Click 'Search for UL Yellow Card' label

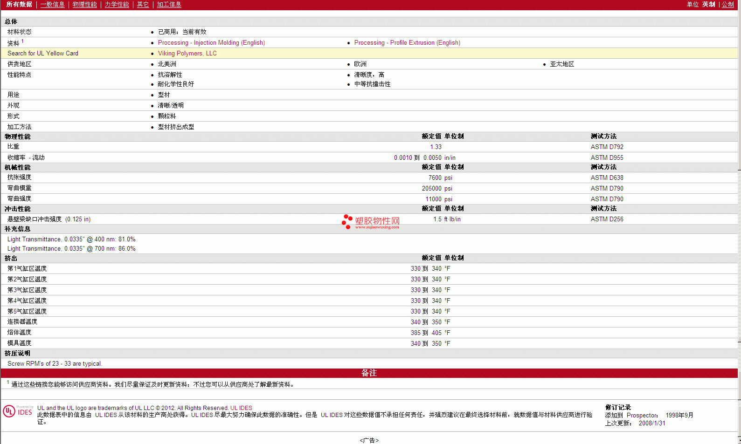tap(43, 53)
